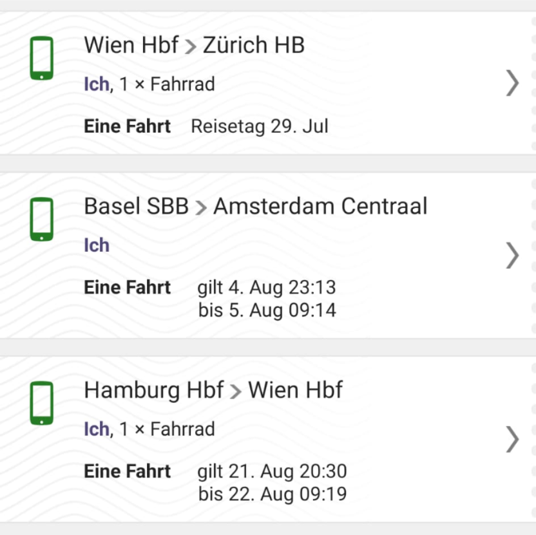Select the "Ich" passenger on the Hamburg ticket
Screen dimensions: 536x535
pos(96,429)
